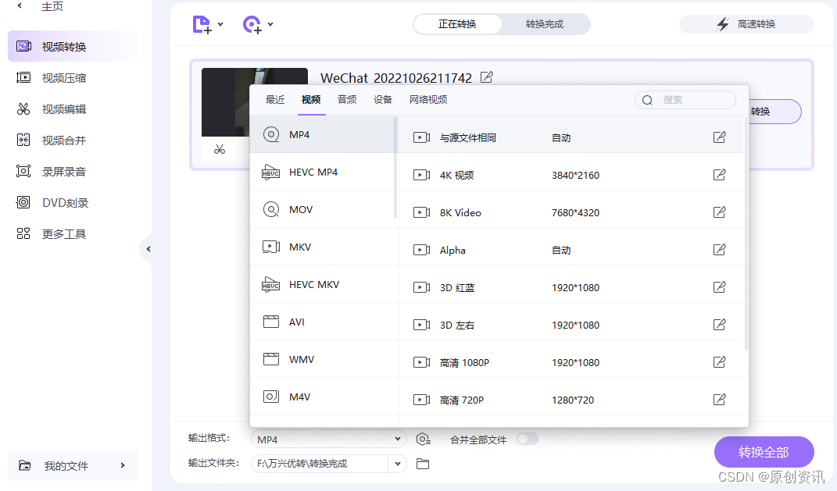Screen dimensions: 837x491
Task: Open the output folder icon
Action: point(423,464)
